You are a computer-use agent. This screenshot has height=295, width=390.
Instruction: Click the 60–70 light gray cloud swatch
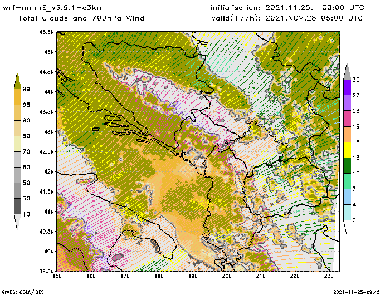(x=17, y=160)
